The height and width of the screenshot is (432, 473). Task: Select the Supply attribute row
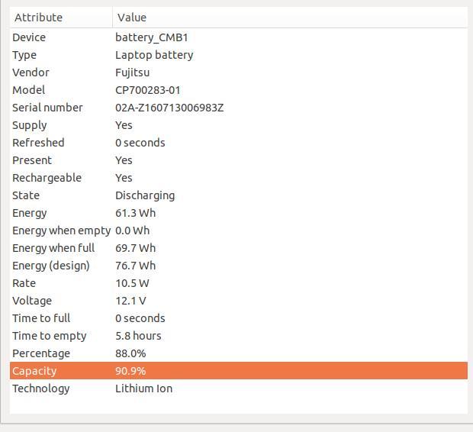tap(239, 125)
